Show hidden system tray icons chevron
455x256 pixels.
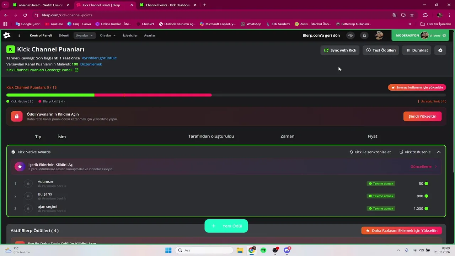pos(398,250)
